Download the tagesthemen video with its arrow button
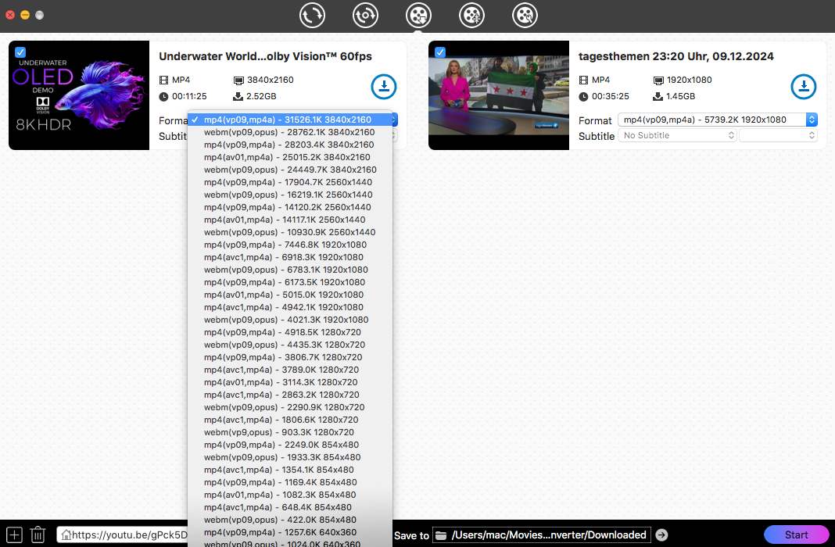Image resolution: width=835 pixels, height=547 pixels. pos(804,86)
